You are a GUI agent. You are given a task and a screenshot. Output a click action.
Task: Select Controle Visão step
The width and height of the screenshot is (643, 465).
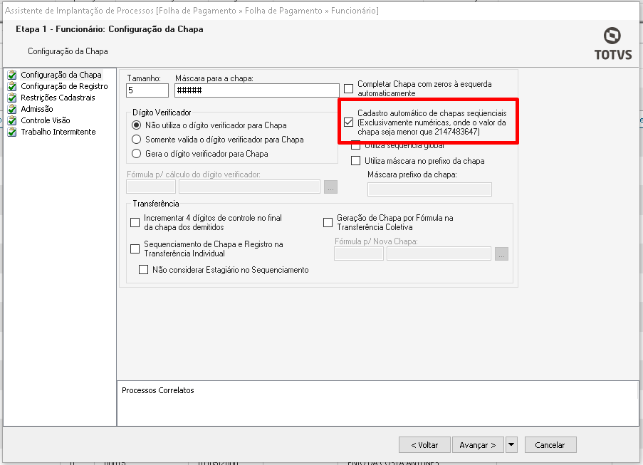pos(46,120)
